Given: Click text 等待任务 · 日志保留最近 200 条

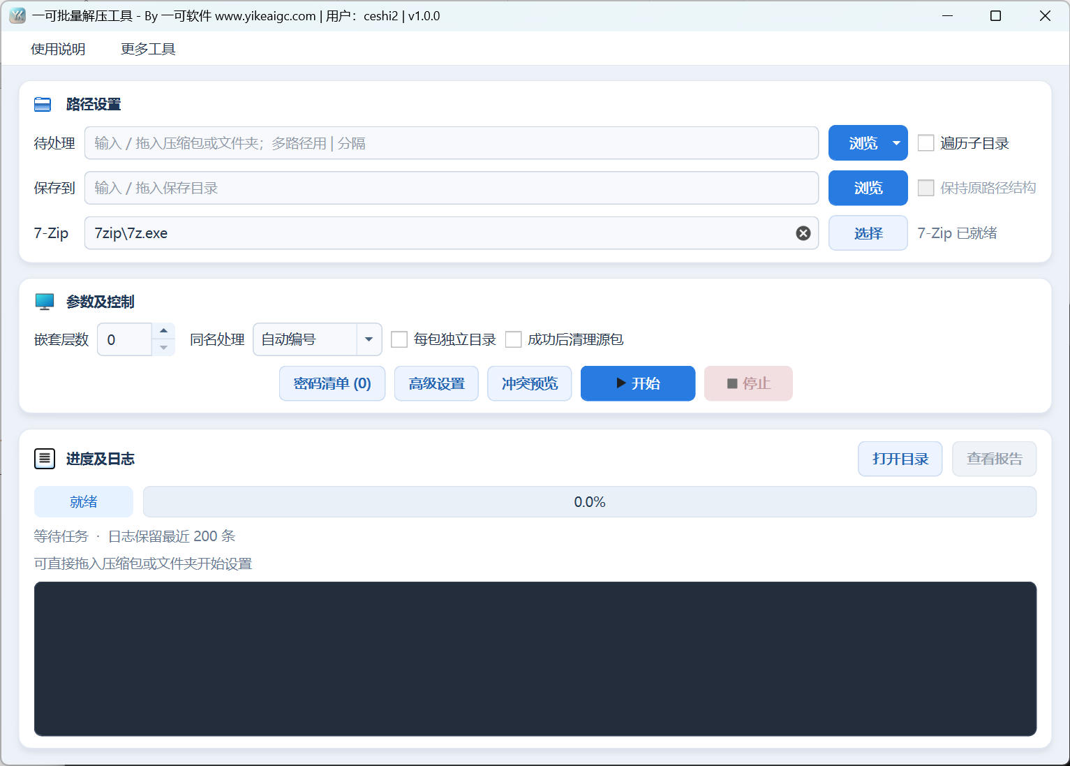Looking at the screenshot, I should click(x=135, y=536).
